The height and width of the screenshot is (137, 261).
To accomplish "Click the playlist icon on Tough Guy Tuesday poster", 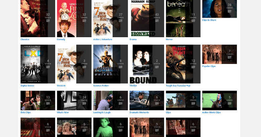I will 193,67.
